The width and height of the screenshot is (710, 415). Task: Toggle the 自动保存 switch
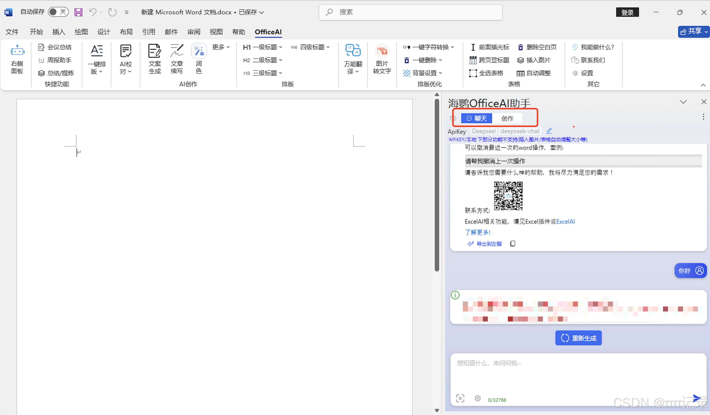58,12
